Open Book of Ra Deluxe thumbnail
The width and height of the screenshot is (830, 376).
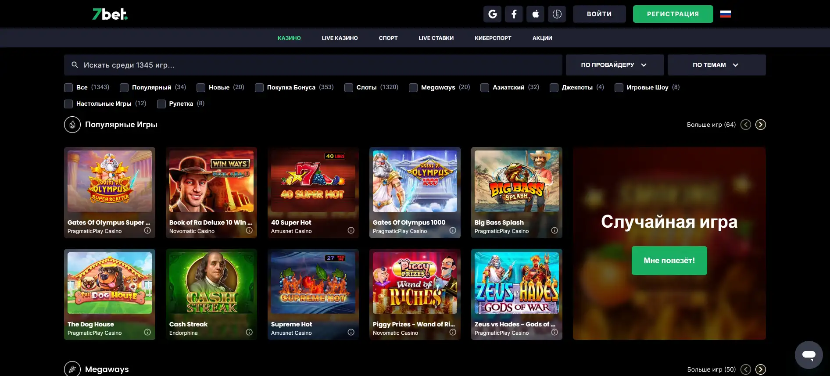211,181
